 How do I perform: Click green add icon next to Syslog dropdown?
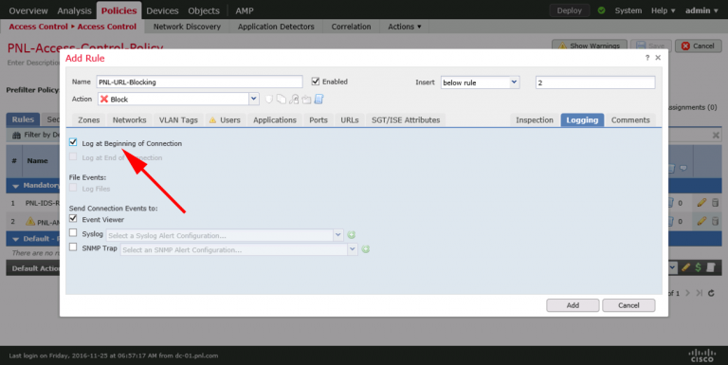pyautogui.click(x=352, y=235)
